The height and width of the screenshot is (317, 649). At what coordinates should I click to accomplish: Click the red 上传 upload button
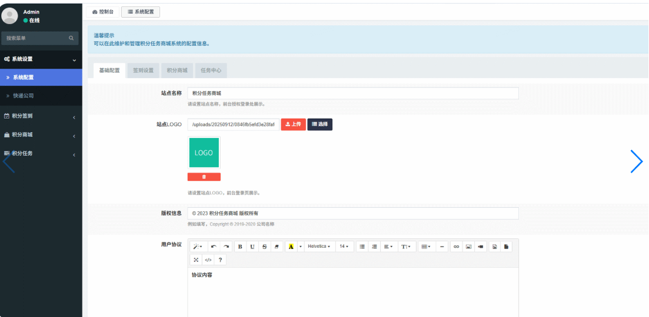pos(293,124)
